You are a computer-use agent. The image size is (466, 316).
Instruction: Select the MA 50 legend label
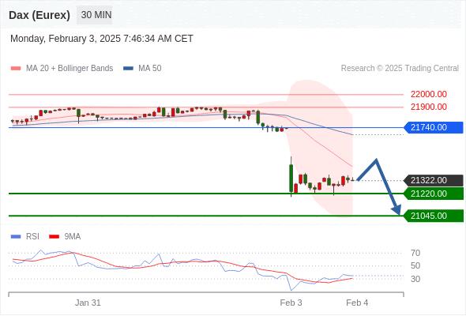point(150,69)
